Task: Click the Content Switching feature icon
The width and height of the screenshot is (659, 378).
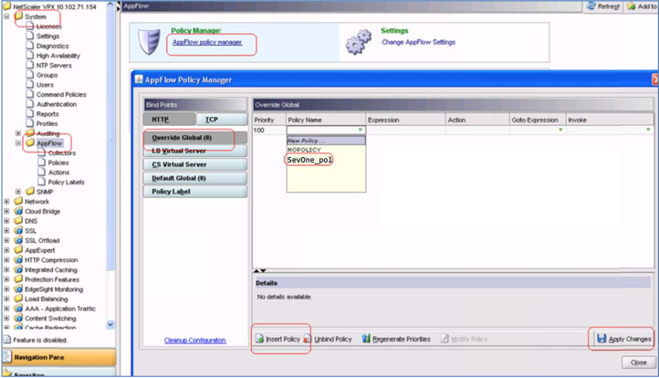Action: click(x=18, y=319)
